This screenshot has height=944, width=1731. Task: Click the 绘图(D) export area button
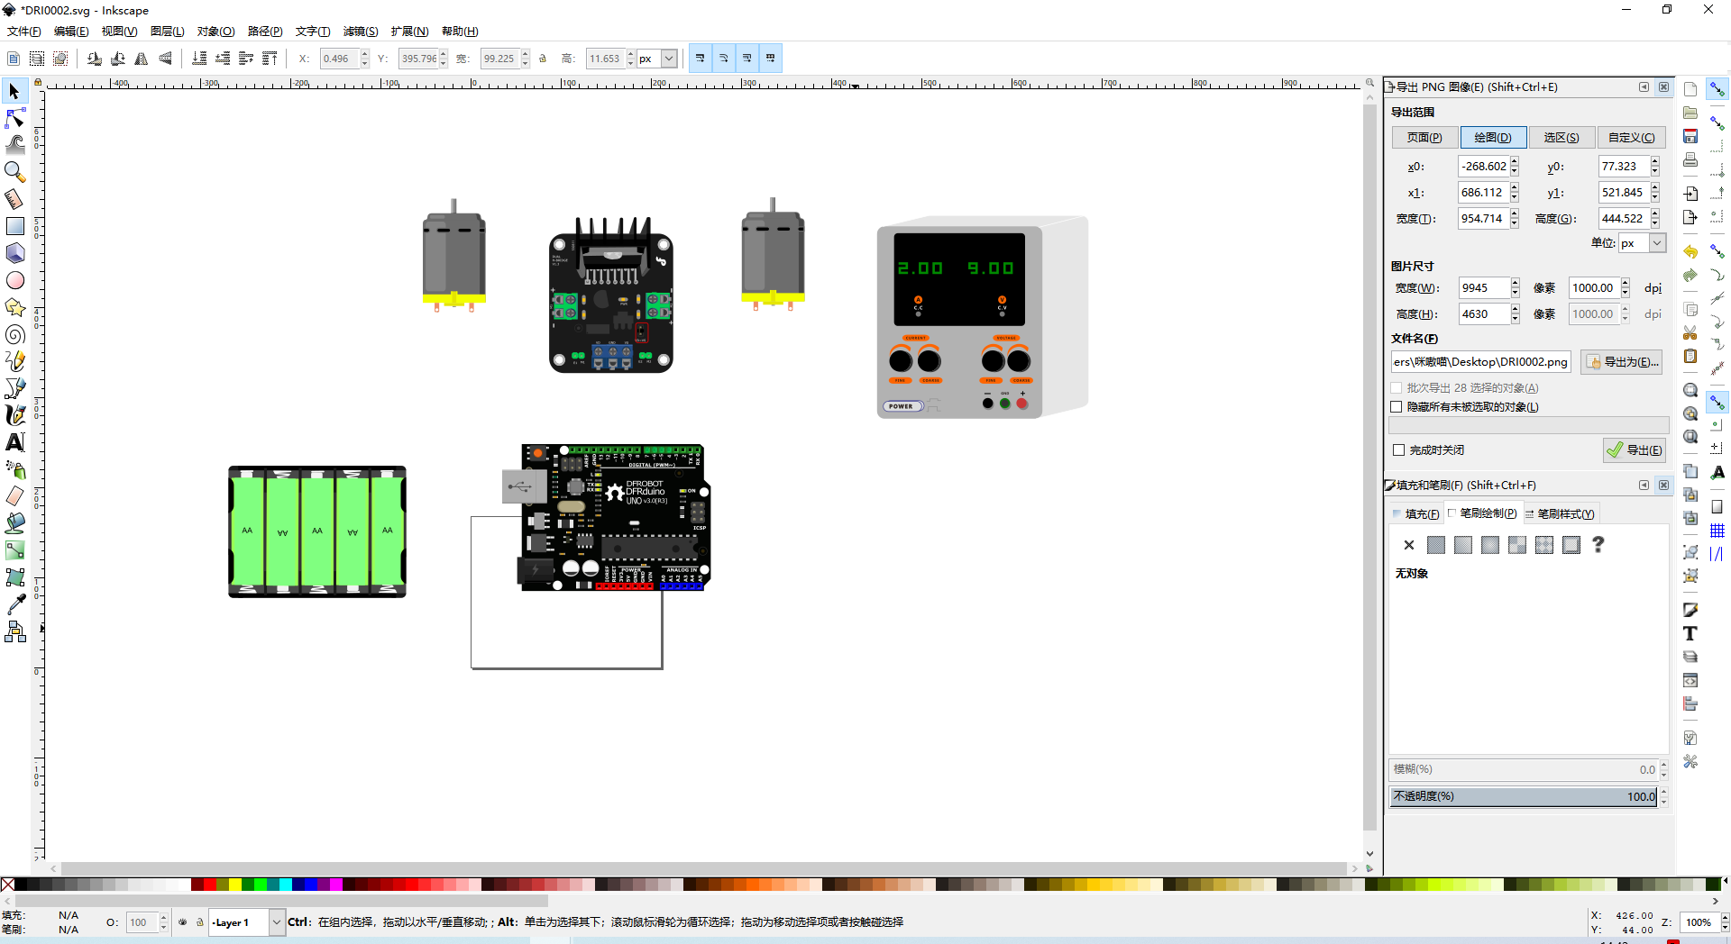click(x=1493, y=138)
